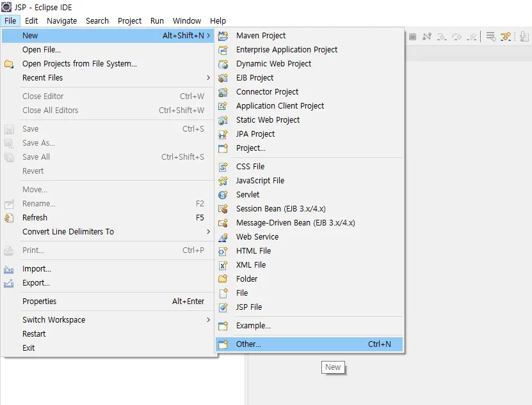Select Folder in the New submenu
The width and height of the screenshot is (532, 405).
(309, 279)
